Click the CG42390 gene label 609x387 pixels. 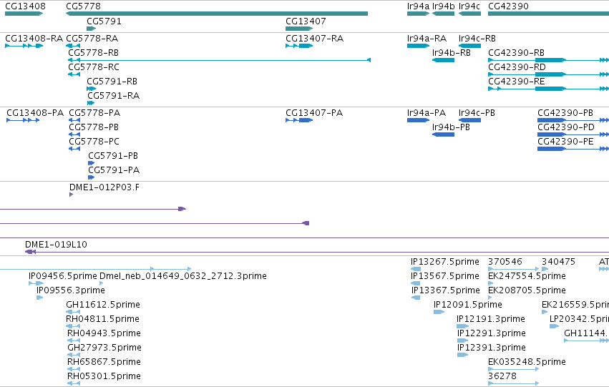tap(508, 6)
